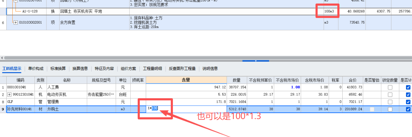Click the 不含税市场价 column header
Viewport: 412px width, 137px height.
click(x=287, y=80)
